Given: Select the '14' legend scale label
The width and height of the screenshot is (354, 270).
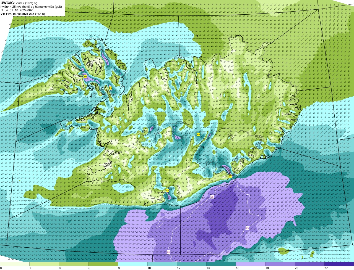Looking at the screenshot, I should pos(208,268).
